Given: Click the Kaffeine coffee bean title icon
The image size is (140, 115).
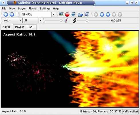Looking at the screenshot, I should coord(15,3).
